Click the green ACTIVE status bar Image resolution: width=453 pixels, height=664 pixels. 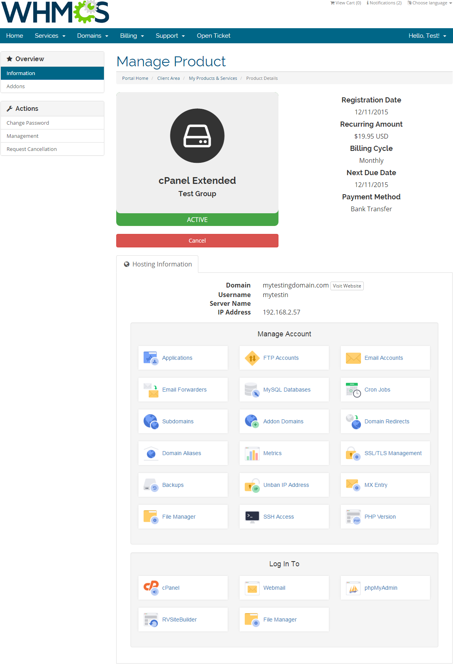[x=197, y=220]
